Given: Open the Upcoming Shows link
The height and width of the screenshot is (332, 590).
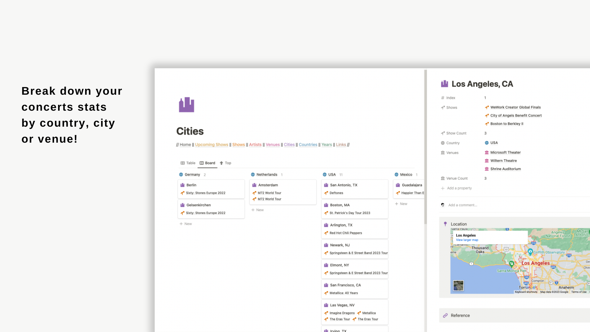Looking at the screenshot, I should [x=211, y=145].
